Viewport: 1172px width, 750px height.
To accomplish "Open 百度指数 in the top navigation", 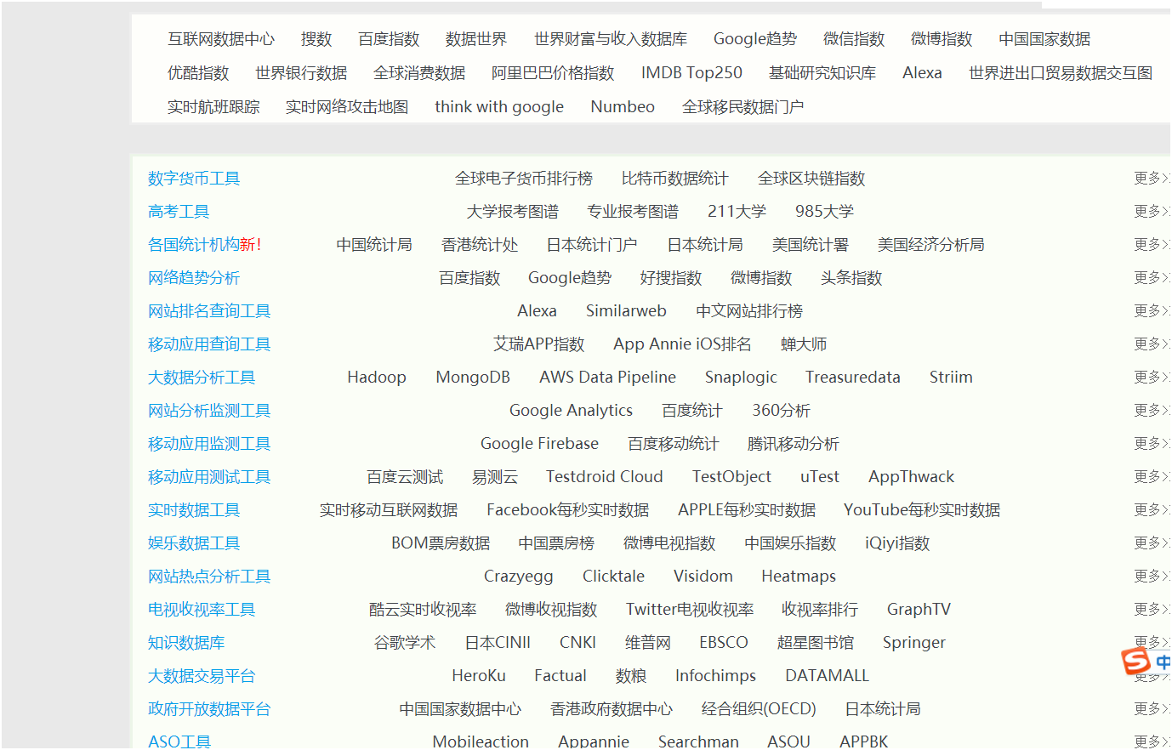I will pyautogui.click(x=389, y=38).
